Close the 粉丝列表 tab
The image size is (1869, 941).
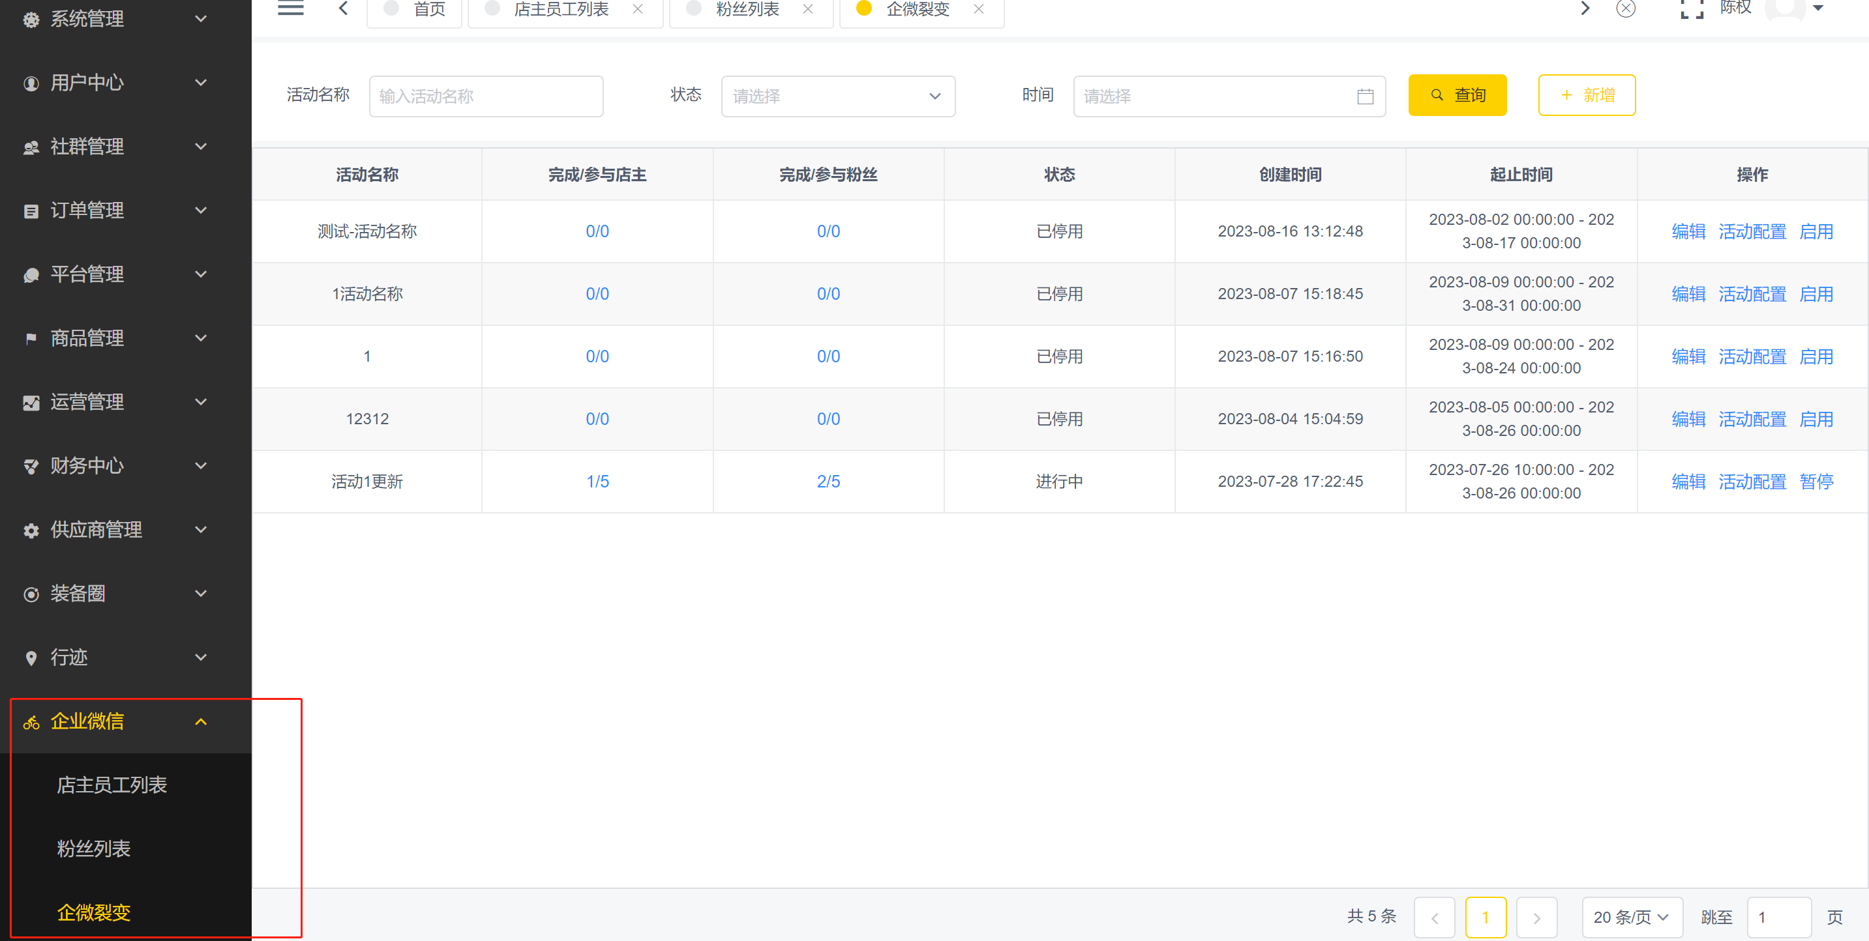[x=807, y=9]
